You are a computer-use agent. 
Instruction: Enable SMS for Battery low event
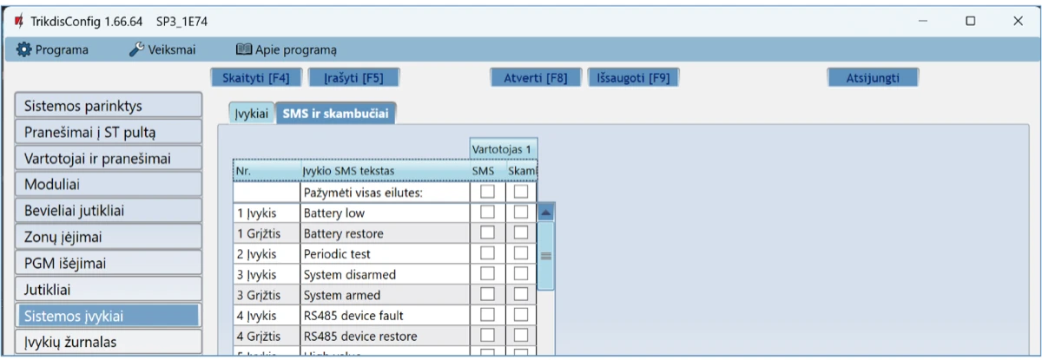click(487, 213)
